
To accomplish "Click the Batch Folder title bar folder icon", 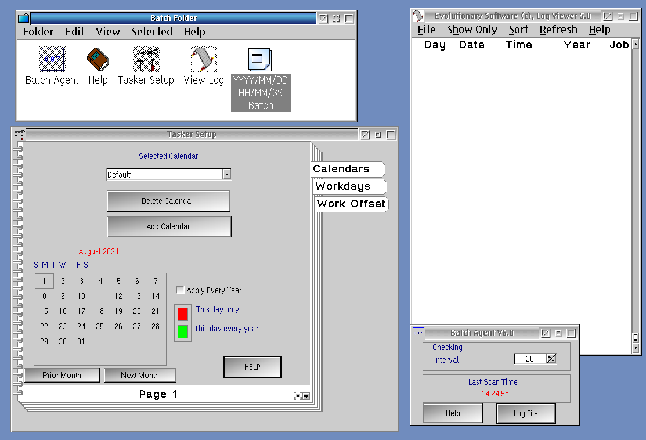I will click(x=23, y=19).
